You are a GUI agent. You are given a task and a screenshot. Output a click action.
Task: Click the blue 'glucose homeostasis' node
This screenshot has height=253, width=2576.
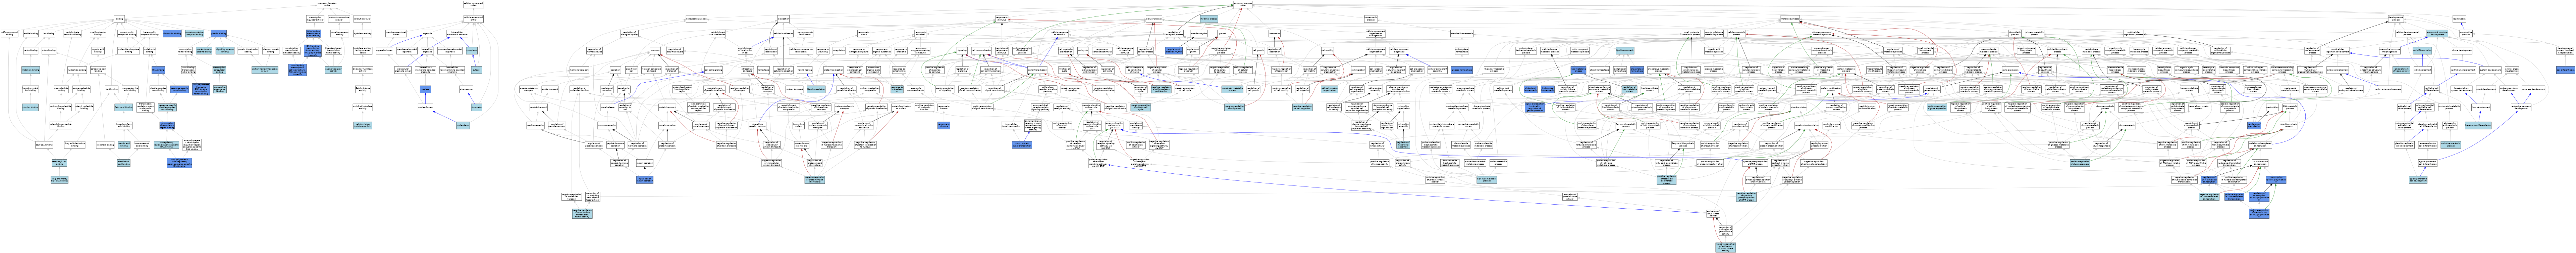point(1462,70)
